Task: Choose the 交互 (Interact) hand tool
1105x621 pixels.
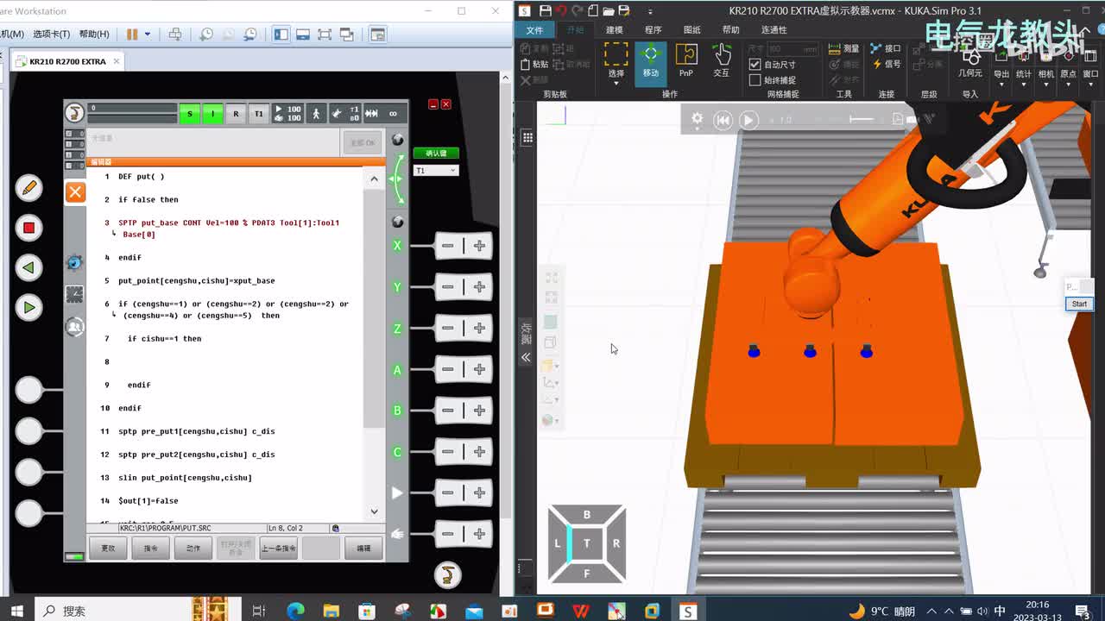Action: (722, 61)
